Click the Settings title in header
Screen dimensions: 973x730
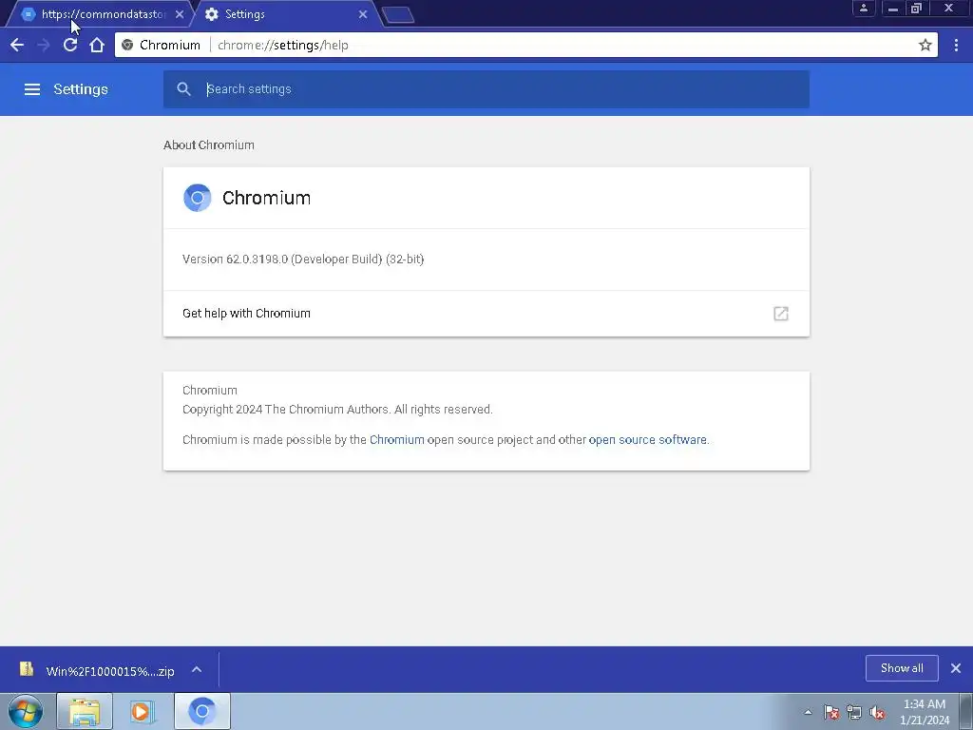(81, 88)
